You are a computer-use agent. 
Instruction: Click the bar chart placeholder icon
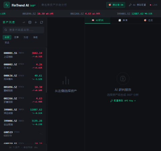click(66, 80)
